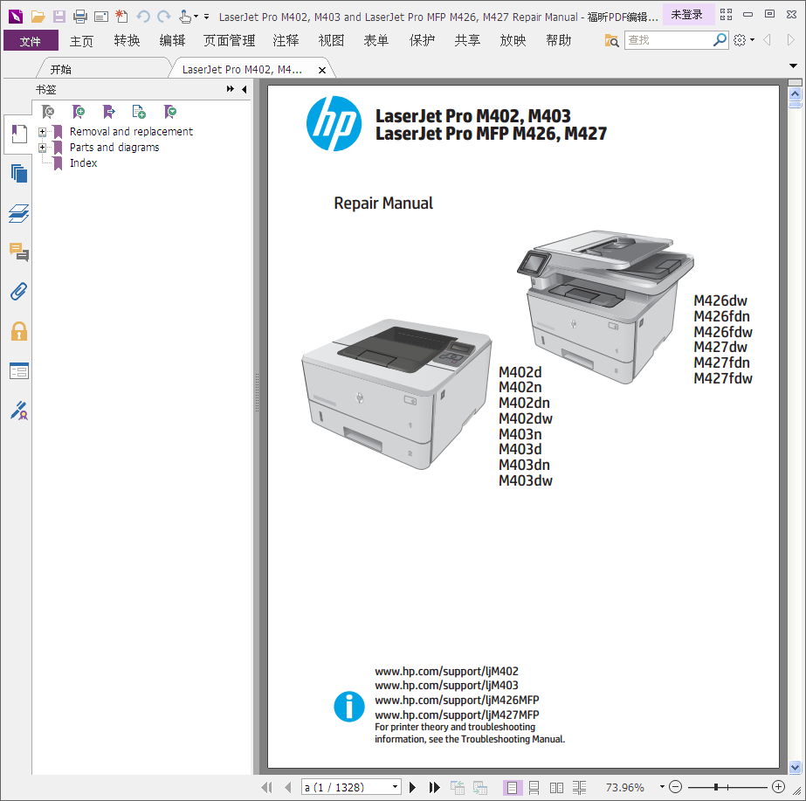Image resolution: width=806 pixels, height=801 pixels.
Task: Create new PDF from the starred page icon
Action: point(121,16)
